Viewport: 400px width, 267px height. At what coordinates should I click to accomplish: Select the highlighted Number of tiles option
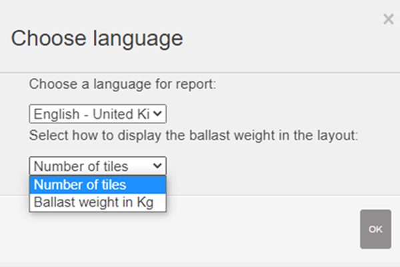click(x=97, y=185)
